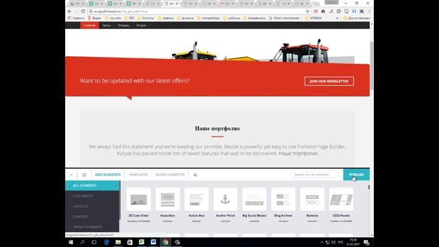Viewport: 439px width, 247px height.
Task: Open Цены site menu item
Action: coord(106,25)
